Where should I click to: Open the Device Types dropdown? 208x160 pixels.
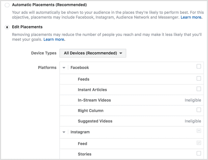click(93, 53)
